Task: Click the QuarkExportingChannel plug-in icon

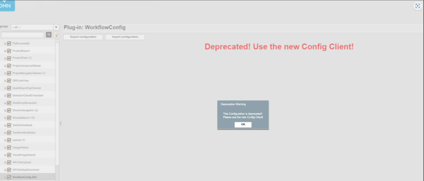Action: [x=9, y=88]
